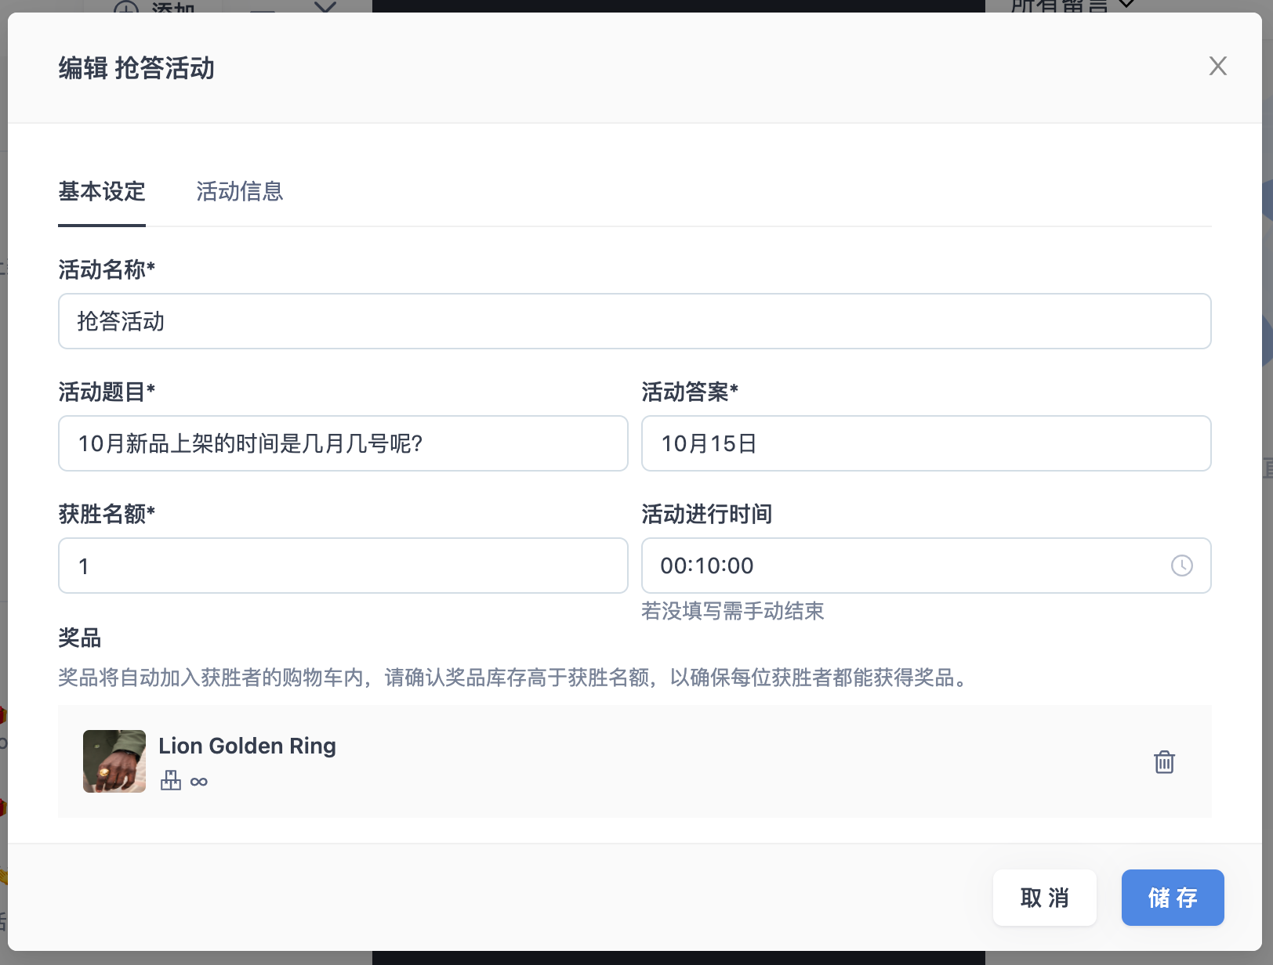
Task: Click the prize inventory notice text
Action: pyautogui.click(x=514, y=678)
